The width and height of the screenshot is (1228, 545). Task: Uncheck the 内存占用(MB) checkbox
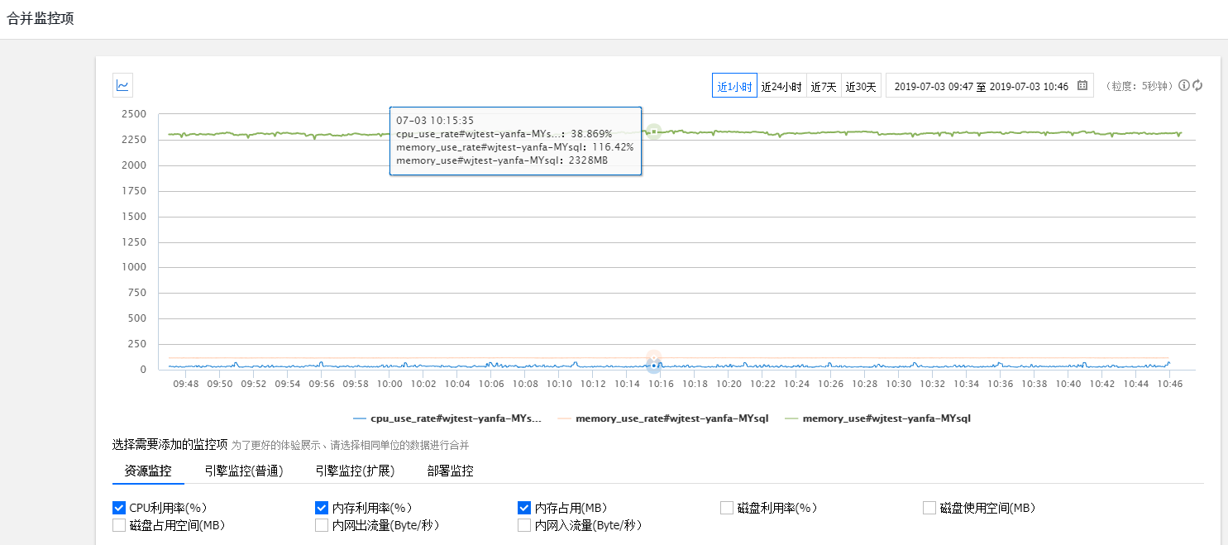[524, 508]
